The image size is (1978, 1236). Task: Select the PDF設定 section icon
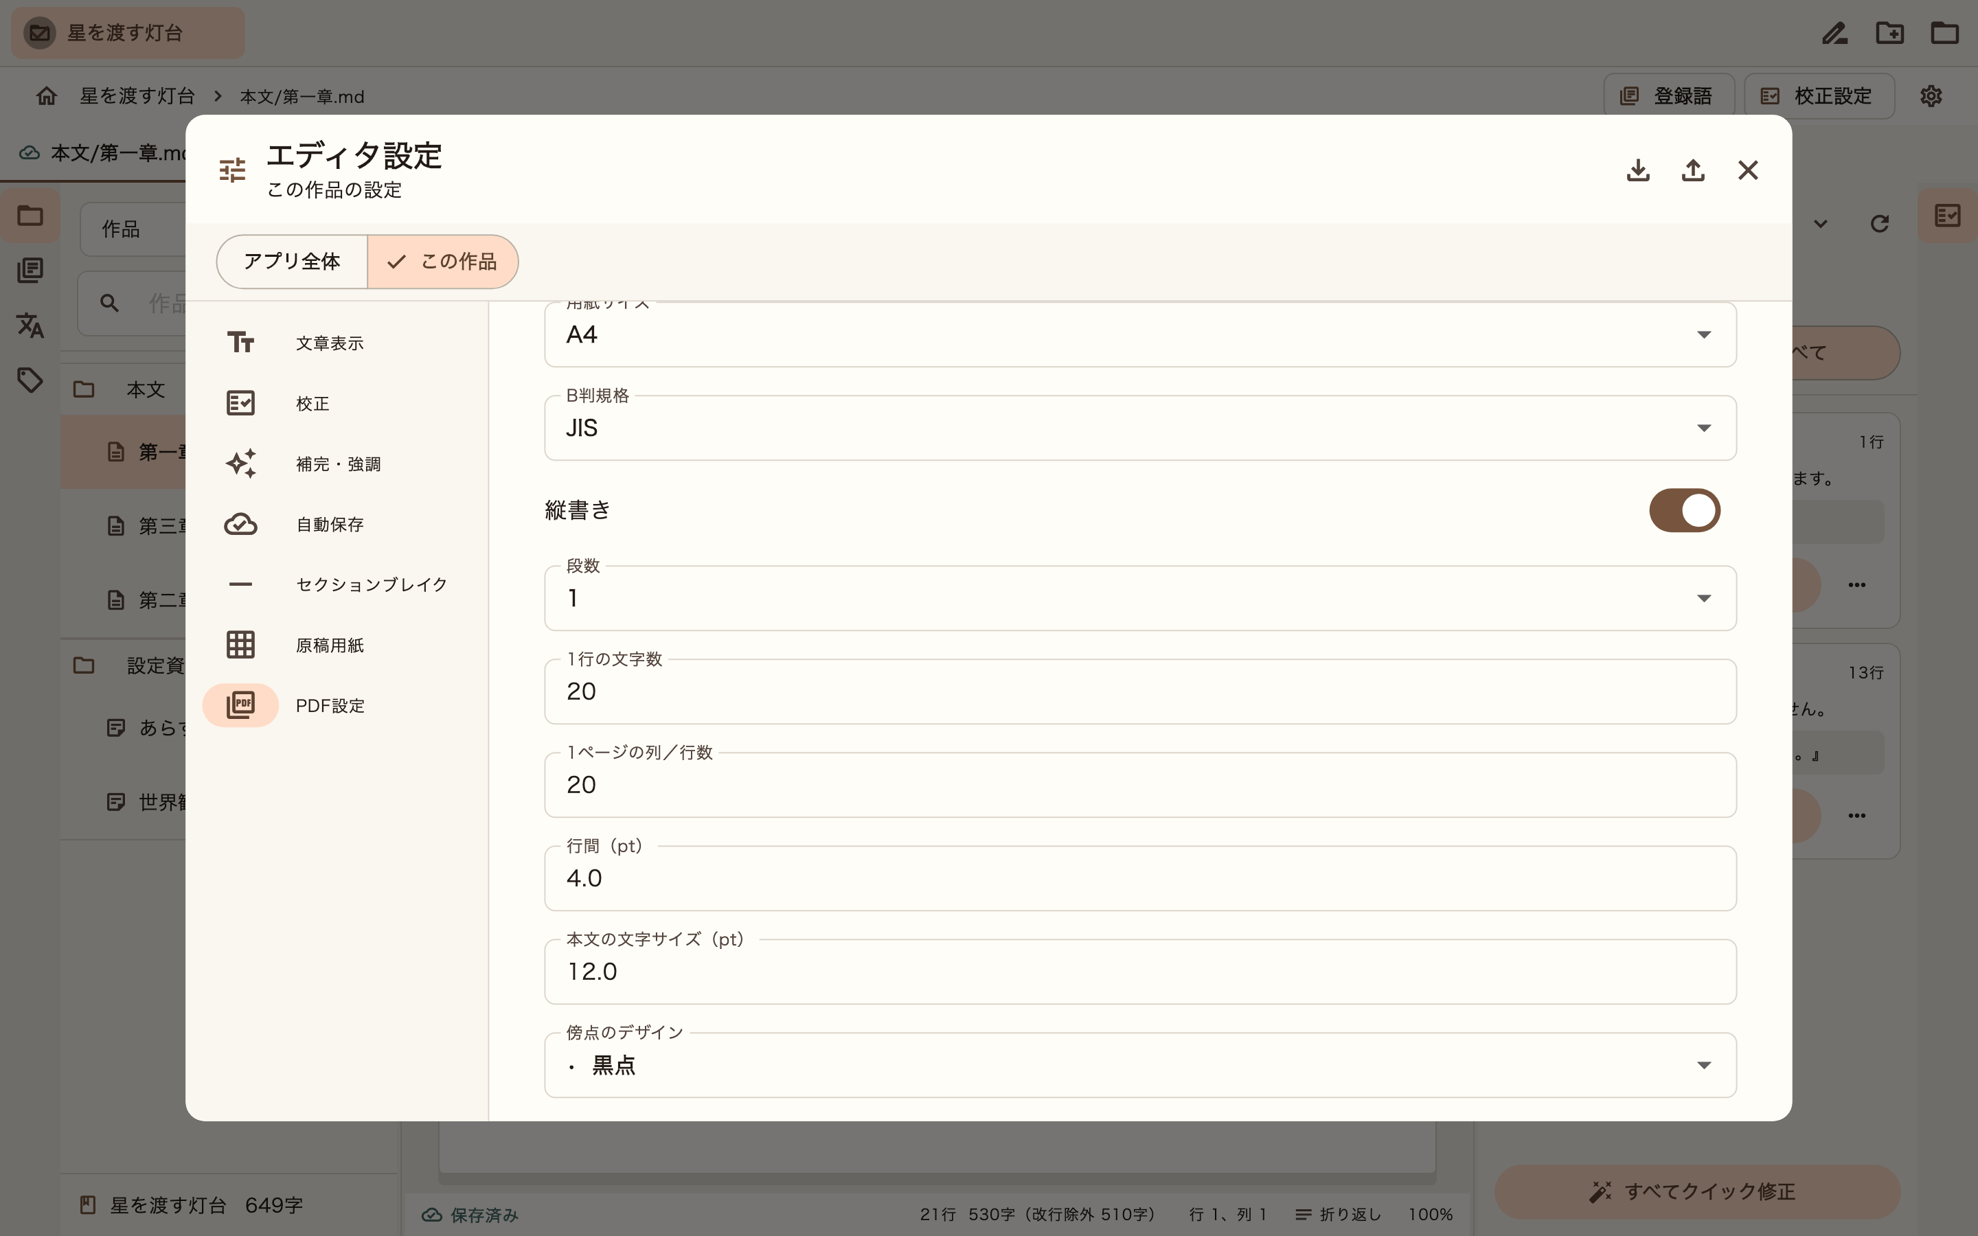tap(240, 705)
